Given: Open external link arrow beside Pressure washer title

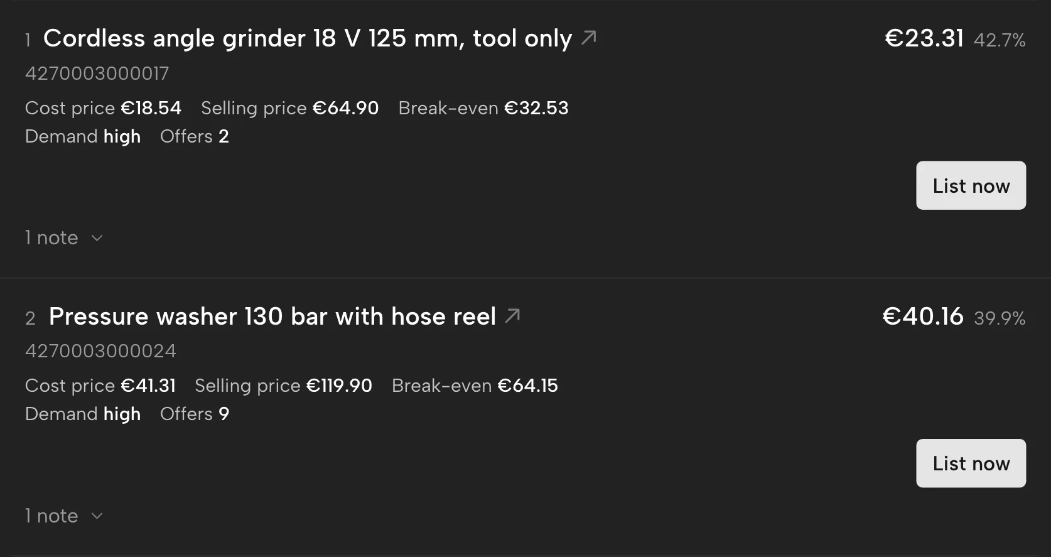Looking at the screenshot, I should [x=512, y=316].
